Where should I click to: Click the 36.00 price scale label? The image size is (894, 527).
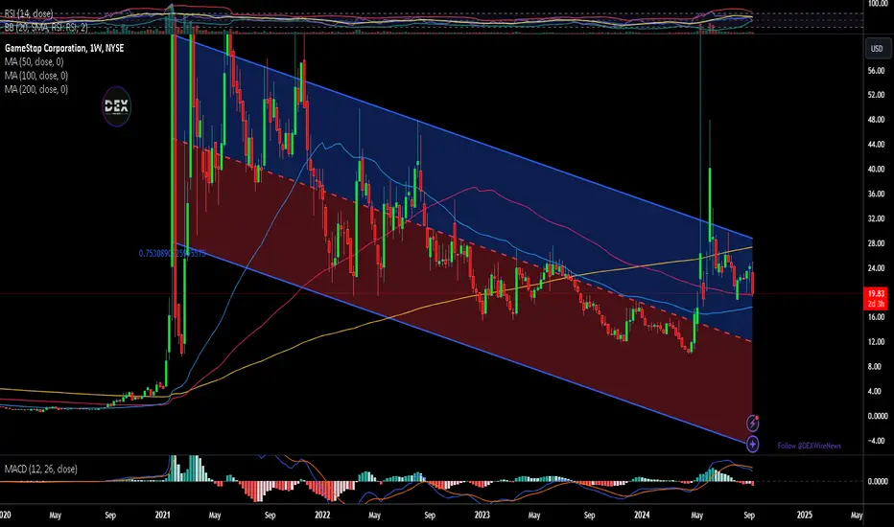(877, 194)
